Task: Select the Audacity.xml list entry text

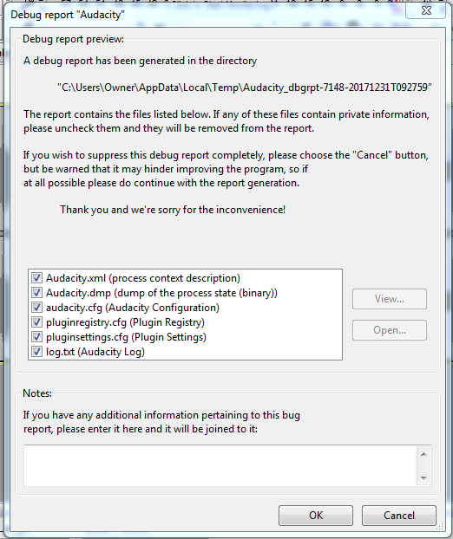Action: pos(143,278)
